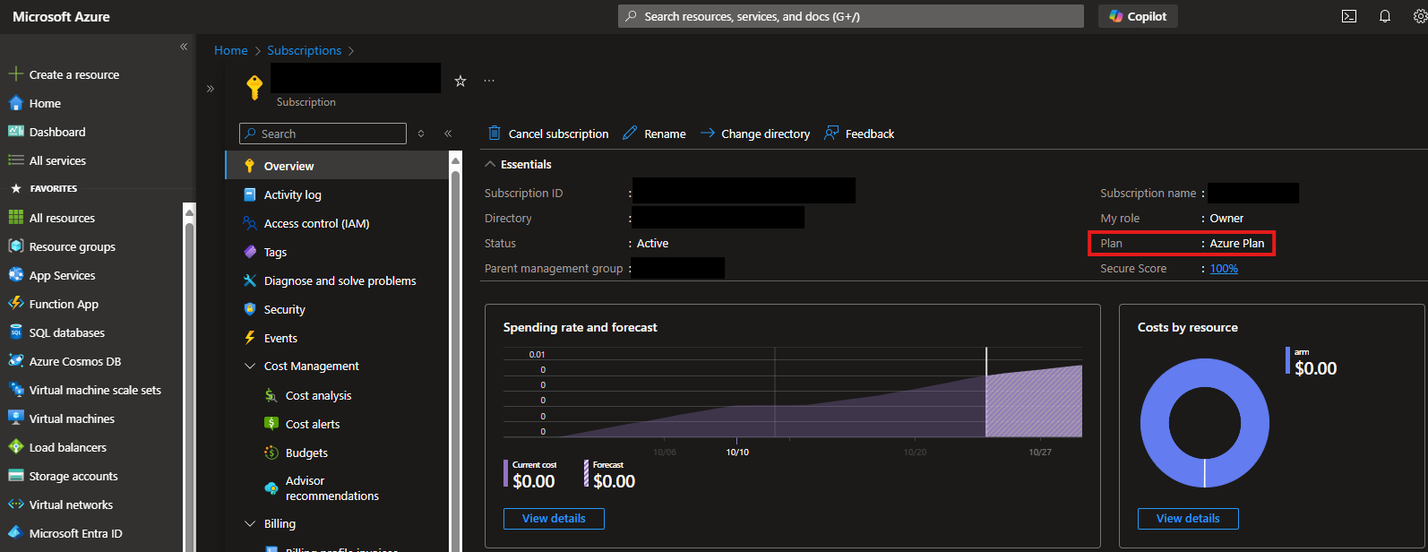Collapse the Billing group
Viewport: 1428px width, 552px height.
pos(250,523)
